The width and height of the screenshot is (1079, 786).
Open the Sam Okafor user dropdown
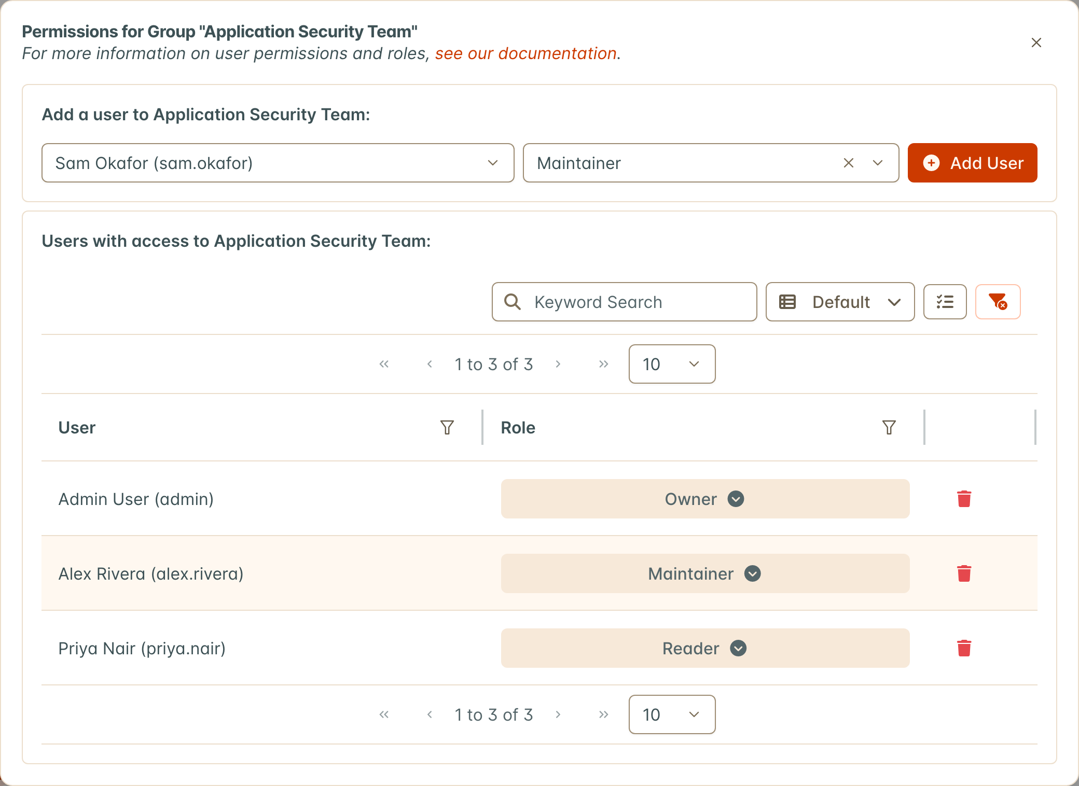pyautogui.click(x=278, y=163)
